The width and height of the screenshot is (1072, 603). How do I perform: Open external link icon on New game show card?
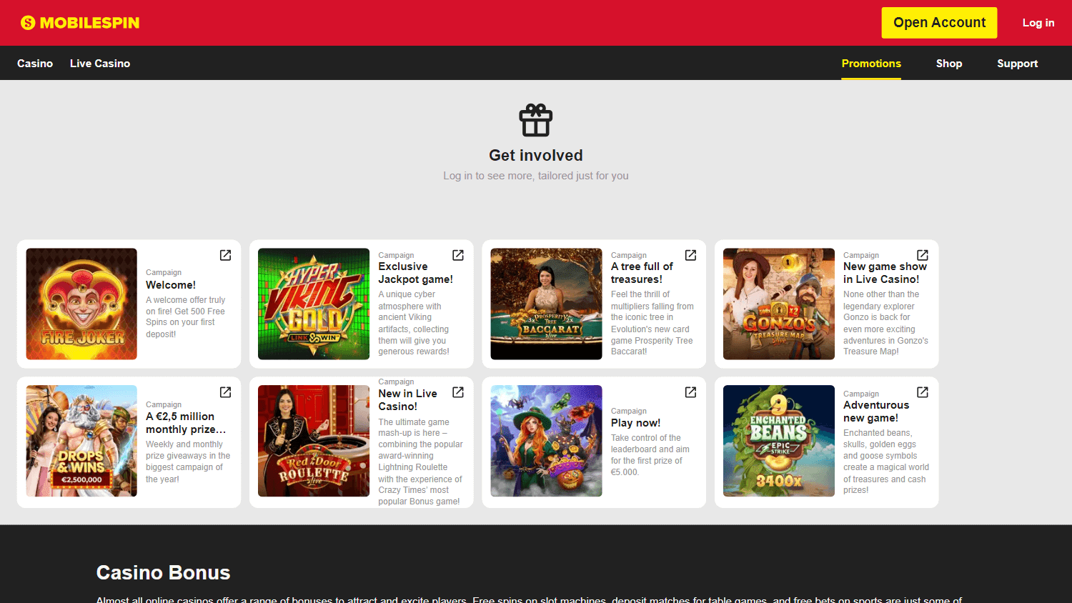[923, 255]
